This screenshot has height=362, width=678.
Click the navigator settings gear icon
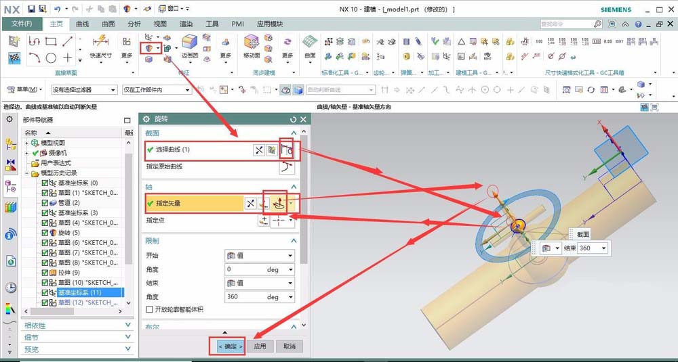pyautogui.click(x=9, y=119)
